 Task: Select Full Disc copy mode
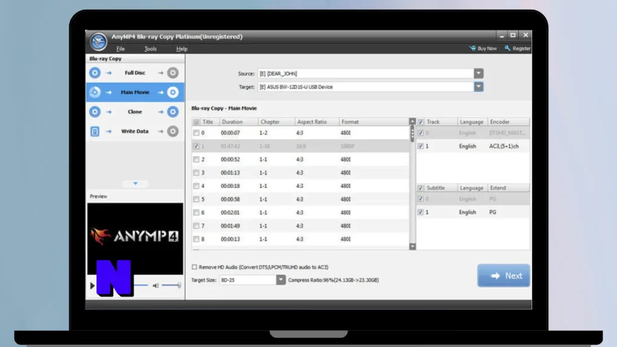pyautogui.click(x=135, y=73)
